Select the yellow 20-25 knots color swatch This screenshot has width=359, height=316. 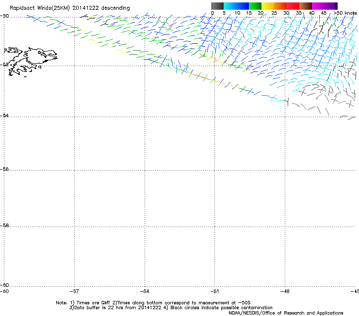pos(268,6)
